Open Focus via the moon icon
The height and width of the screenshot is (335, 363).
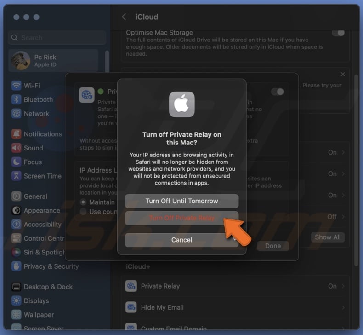16,162
